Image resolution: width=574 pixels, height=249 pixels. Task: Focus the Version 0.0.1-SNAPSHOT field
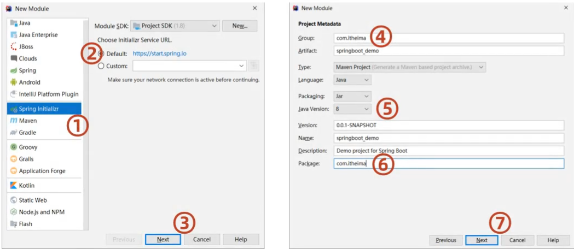[x=449, y=125]
